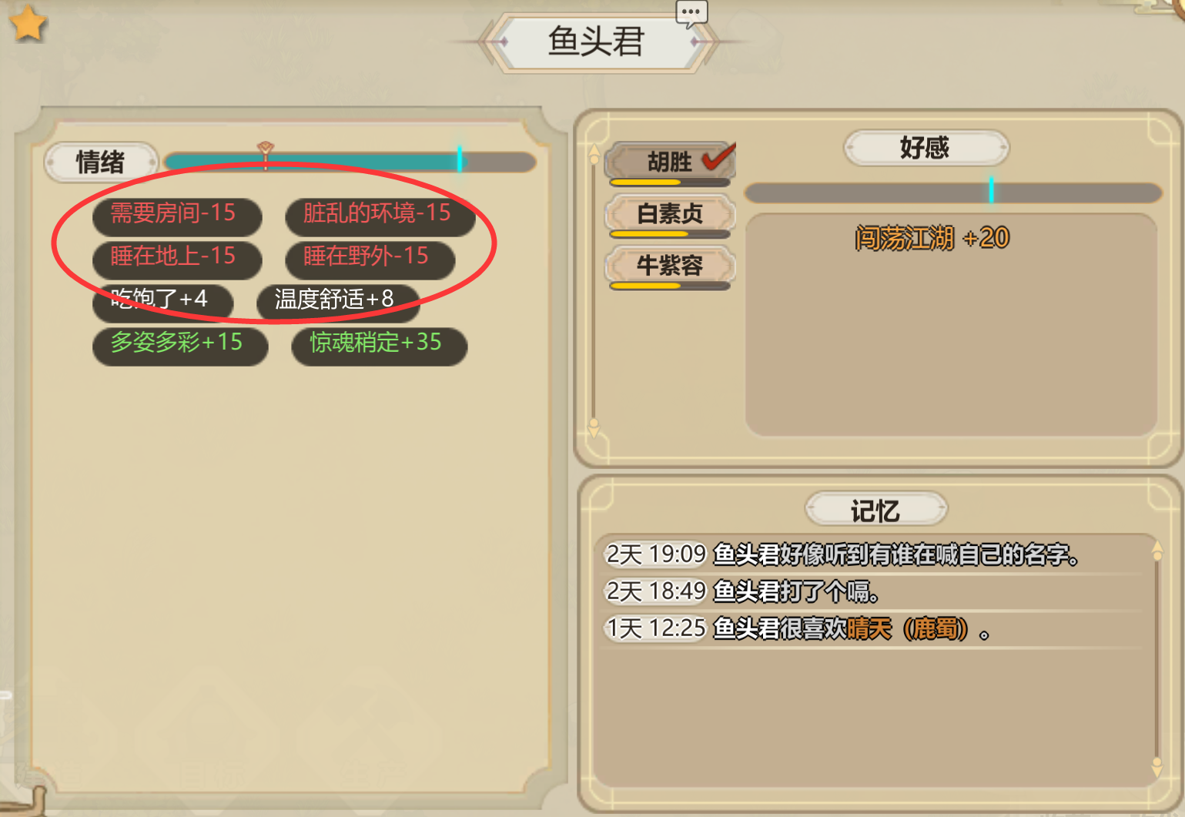Click the 需要房间-15 mood tag
1185x817 pixels.
coord(177,215)
